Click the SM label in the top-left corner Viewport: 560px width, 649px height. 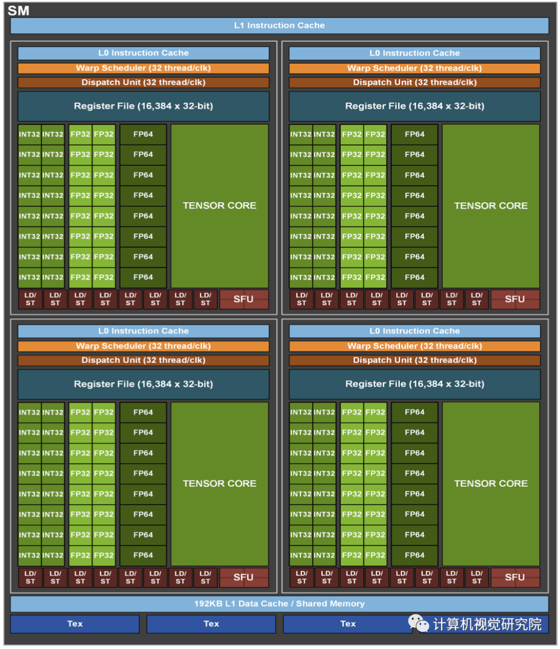(19, 9)
